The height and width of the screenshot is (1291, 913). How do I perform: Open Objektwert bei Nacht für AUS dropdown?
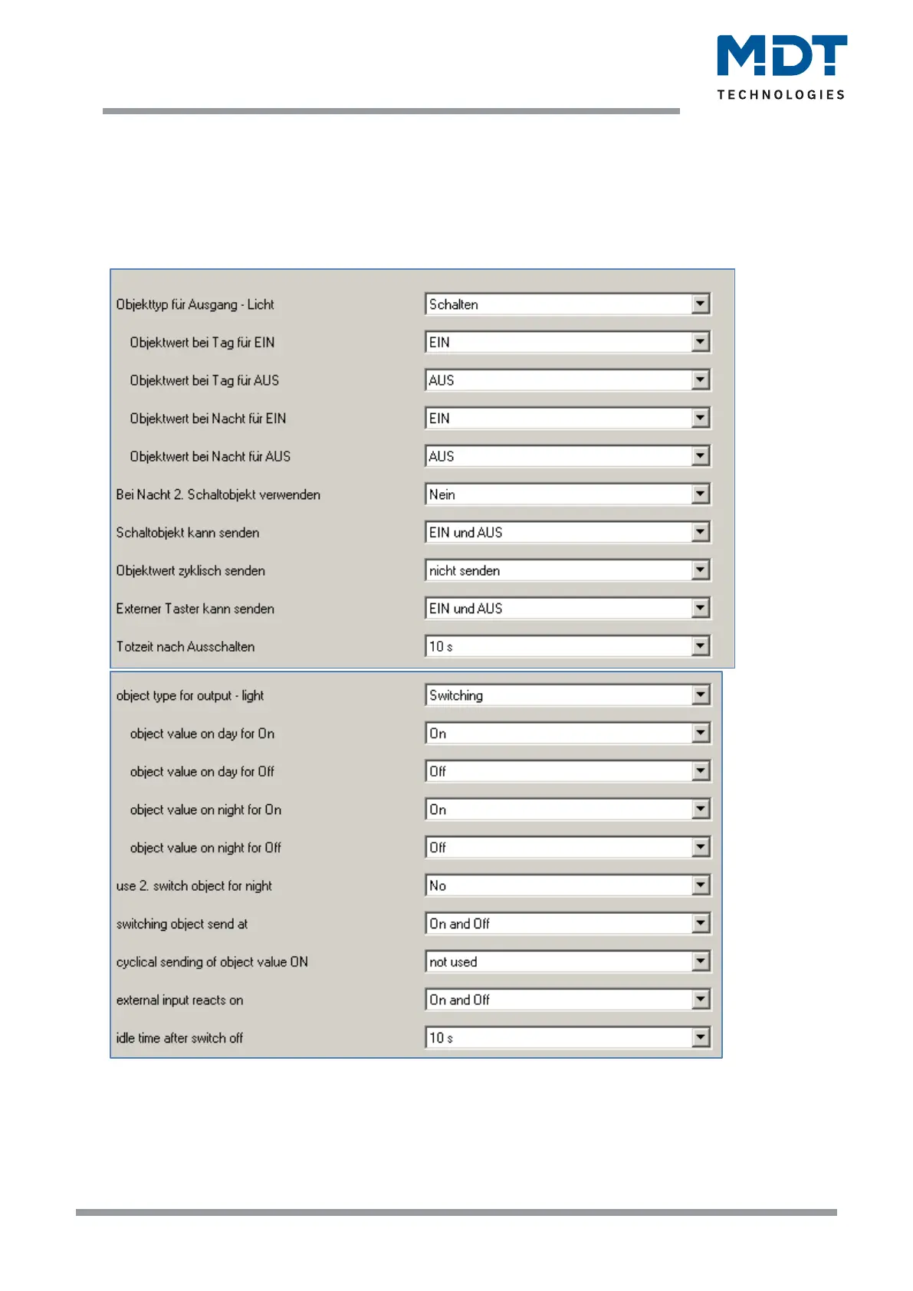(700, 456)
